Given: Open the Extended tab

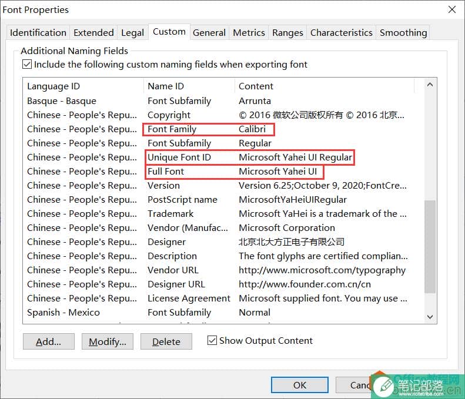Looking at the screenshot, I should point(93,32).
